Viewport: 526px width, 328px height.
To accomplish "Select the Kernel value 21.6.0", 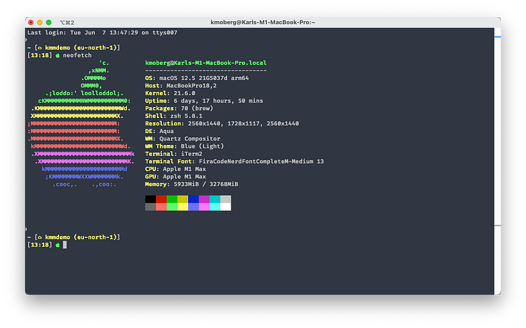I will (x=184, y=93).
